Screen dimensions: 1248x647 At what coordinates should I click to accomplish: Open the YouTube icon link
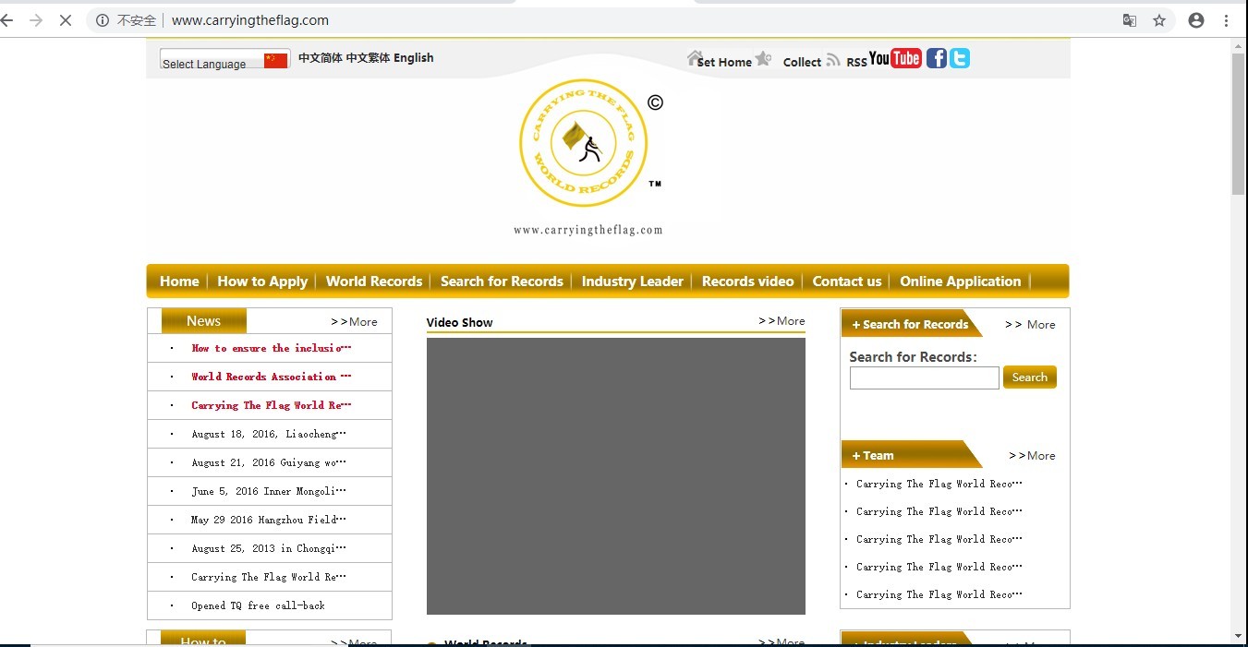coord(895,59)
